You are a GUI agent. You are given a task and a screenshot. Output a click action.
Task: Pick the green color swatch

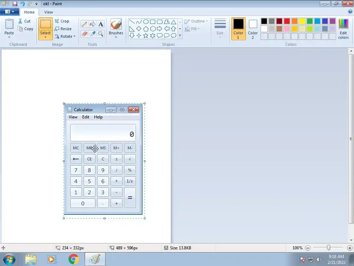(310, 21)
